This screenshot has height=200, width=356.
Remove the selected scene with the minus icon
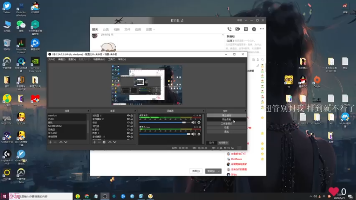55,142
